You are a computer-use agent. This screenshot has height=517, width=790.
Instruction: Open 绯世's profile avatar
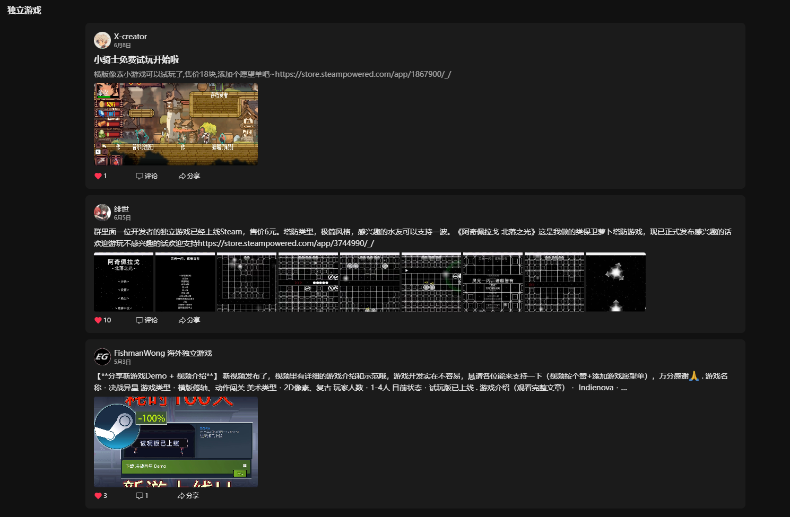coord(102,213)
